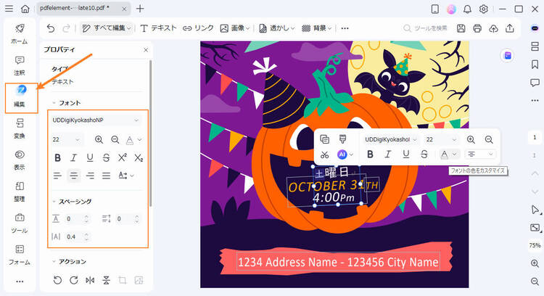Open the 整理 organize tool
Screen dimensions: 544x296
pyautogui.click(x=20, y=192)
